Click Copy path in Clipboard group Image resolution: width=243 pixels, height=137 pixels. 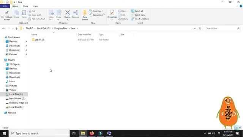tap(35, 15)
